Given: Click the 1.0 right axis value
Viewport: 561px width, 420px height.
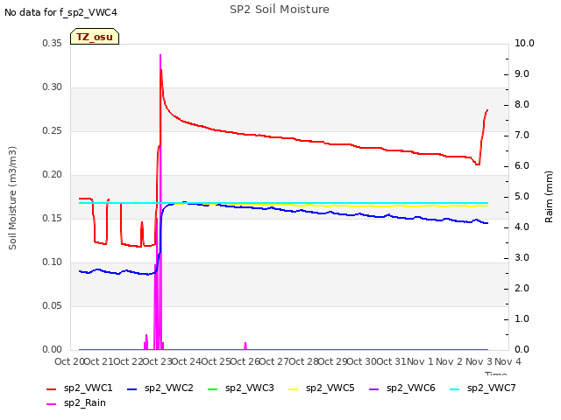Looking at the screenshot, I should 522,319.
